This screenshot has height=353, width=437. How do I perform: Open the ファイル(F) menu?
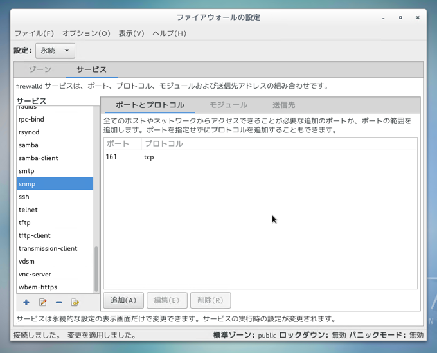[x=34, y=33]
